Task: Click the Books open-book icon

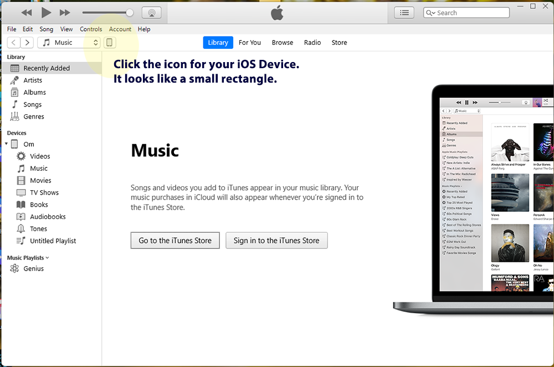Action: [21, 205]
